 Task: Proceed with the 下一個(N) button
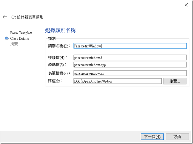(x=152, y=137)
